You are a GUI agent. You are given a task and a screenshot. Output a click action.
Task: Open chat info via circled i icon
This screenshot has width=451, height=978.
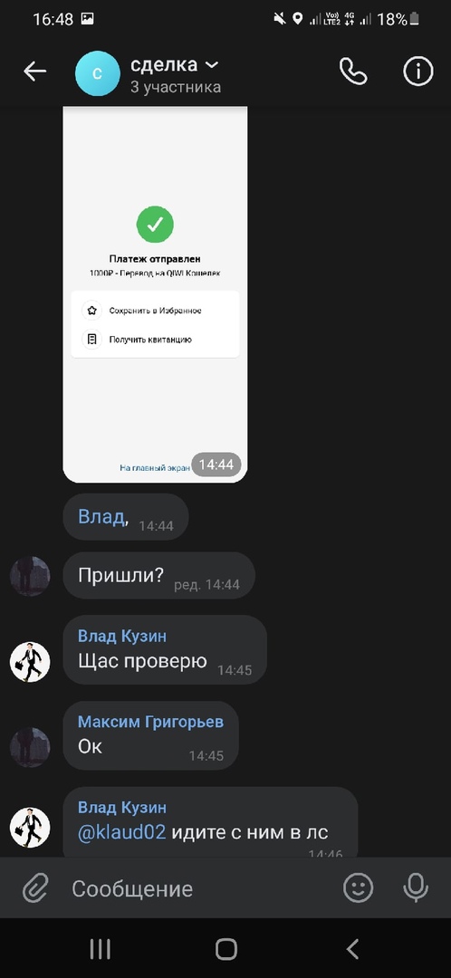point(417,72)
